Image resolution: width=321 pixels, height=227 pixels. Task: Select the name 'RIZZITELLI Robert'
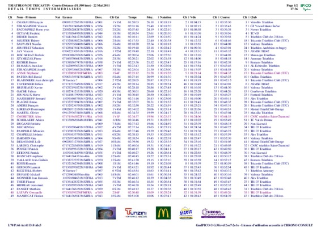pyautogui.click(x=29, y=171)
